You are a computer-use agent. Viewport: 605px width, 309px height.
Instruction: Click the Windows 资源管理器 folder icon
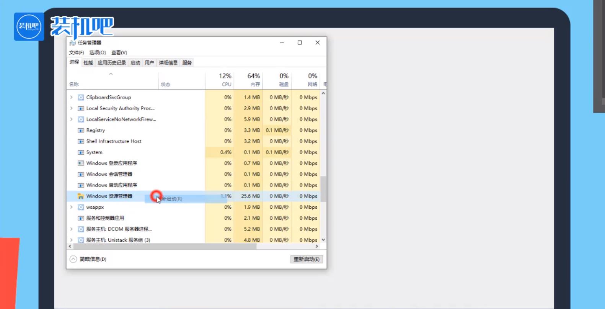tap(81, 196)
